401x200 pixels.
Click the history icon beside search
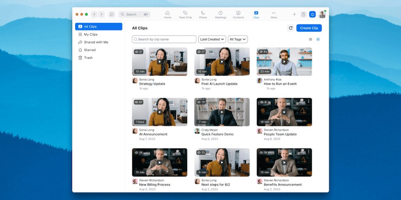tap(112, 14)
